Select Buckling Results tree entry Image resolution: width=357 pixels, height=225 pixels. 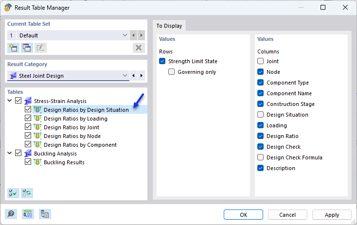click(64, 162)
